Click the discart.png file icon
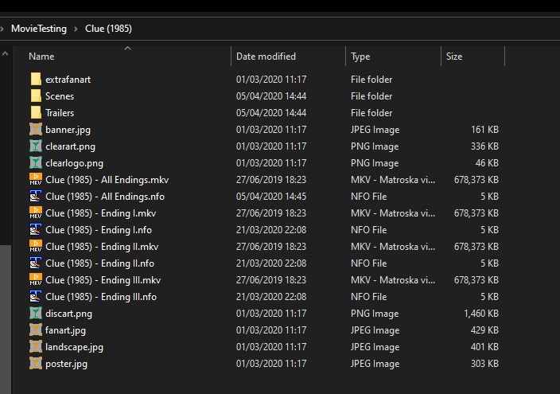This screenshot has height=394, width=560. coord(36,314)
